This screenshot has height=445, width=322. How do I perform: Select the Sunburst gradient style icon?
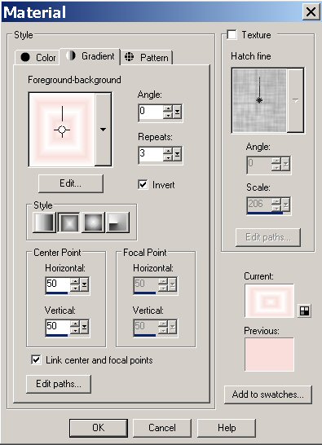pos(94,222)
